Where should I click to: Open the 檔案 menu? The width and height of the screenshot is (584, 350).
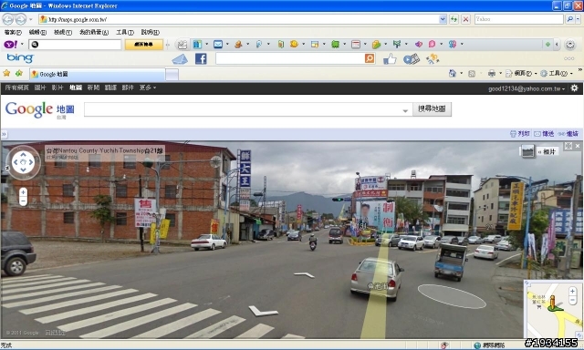(13, 33)
